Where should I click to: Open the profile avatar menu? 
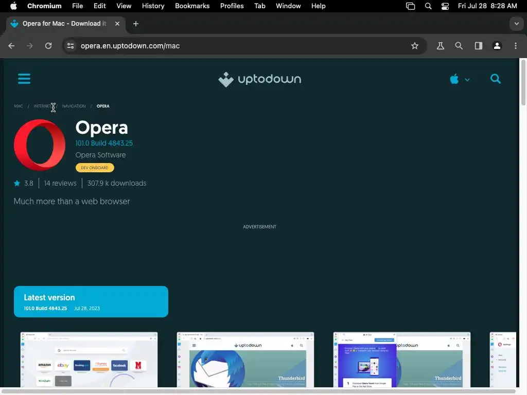click(497, 46)
